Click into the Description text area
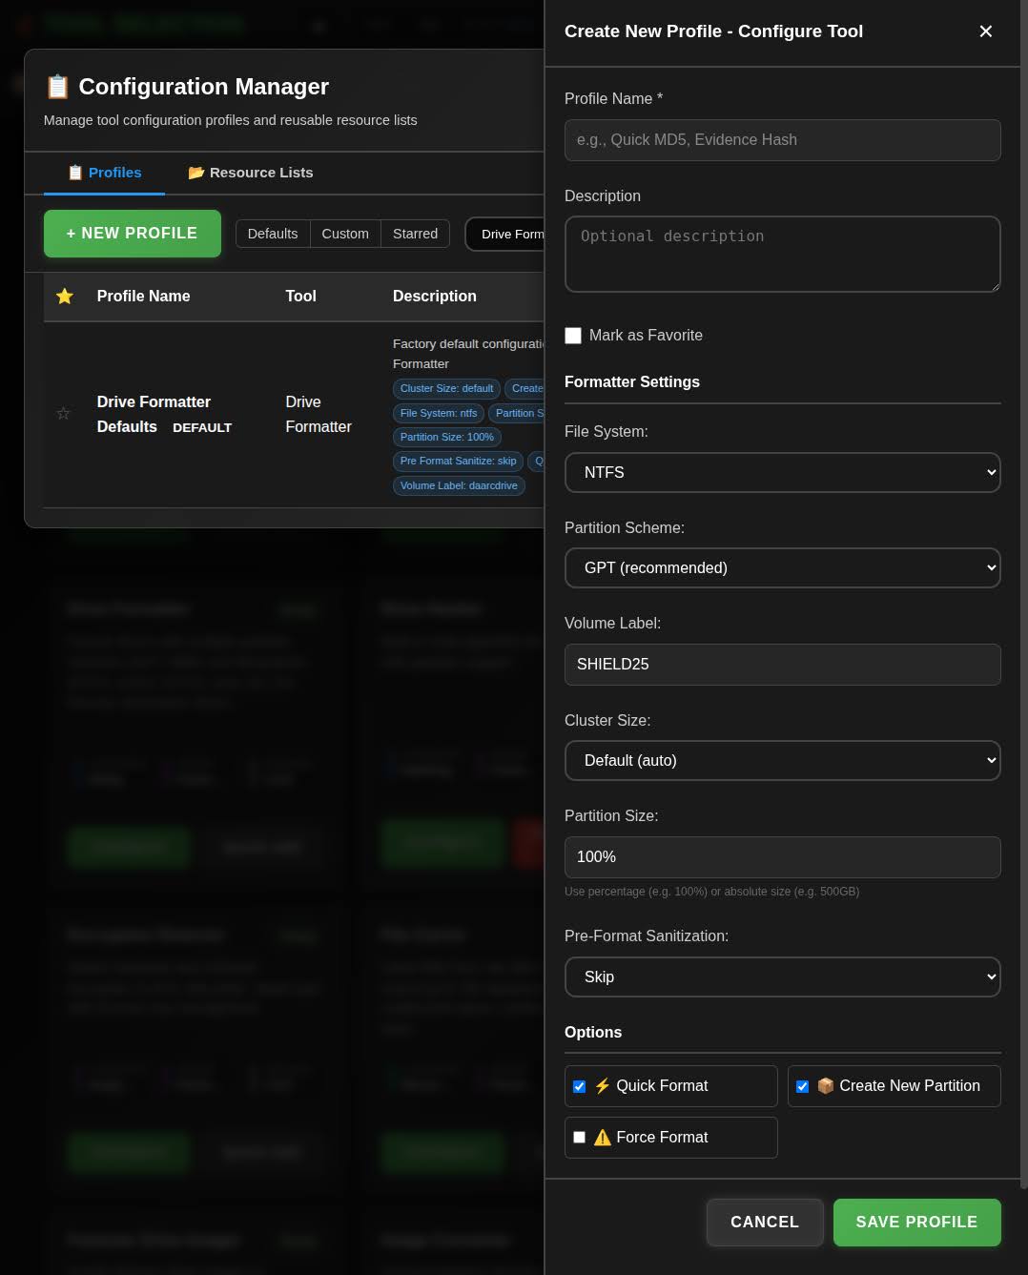 coord(783,254)
